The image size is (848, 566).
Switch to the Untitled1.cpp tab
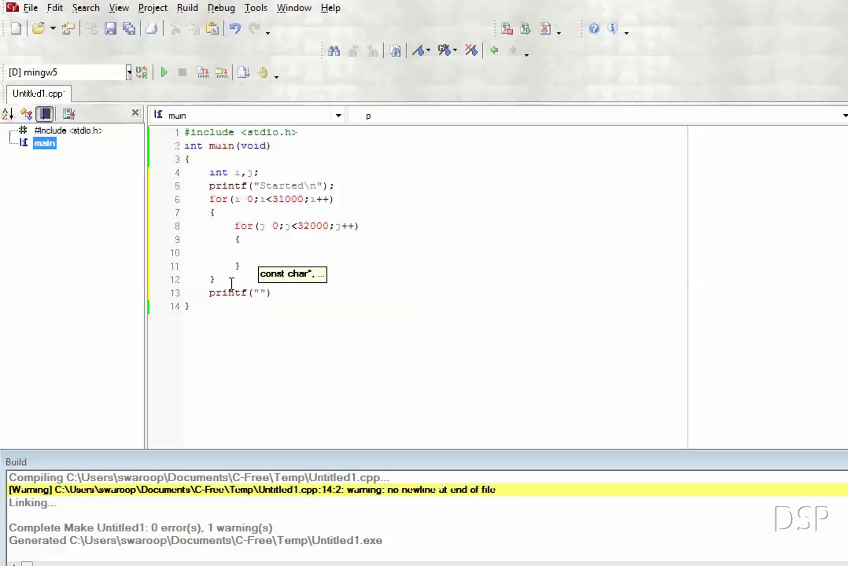click(38, 94)
